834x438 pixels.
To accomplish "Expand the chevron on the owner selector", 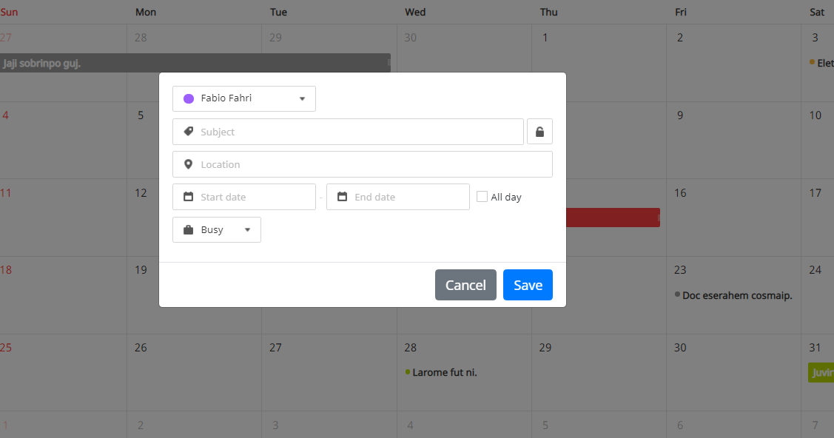I will [x=302, y=98].
